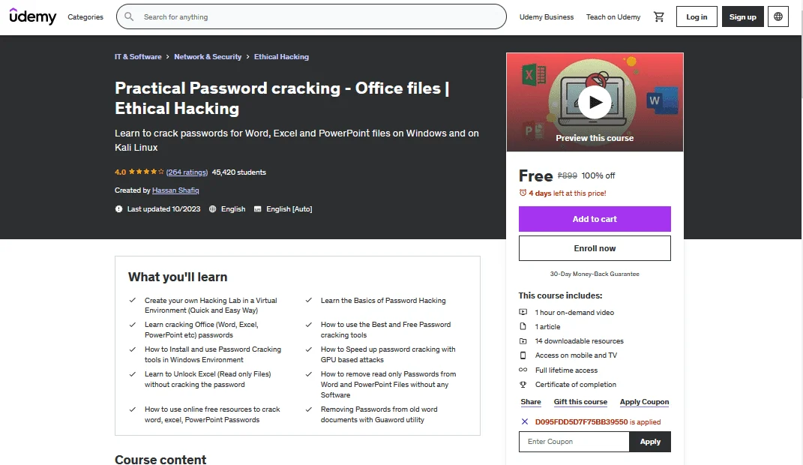Click the Apply Coupon link
The image size is (803, 465).
pos(644,402)
